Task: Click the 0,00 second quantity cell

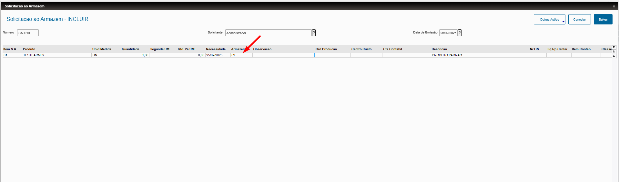Action: coord(191,55)
